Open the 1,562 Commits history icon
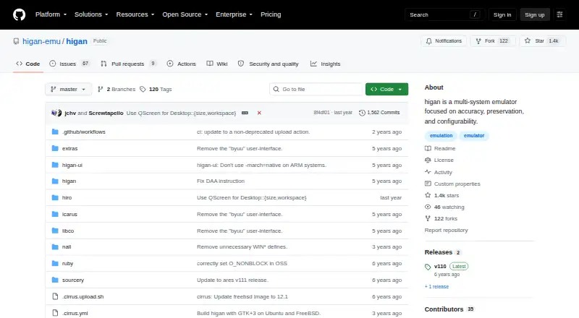579x318 pixels. coord(362,113)
